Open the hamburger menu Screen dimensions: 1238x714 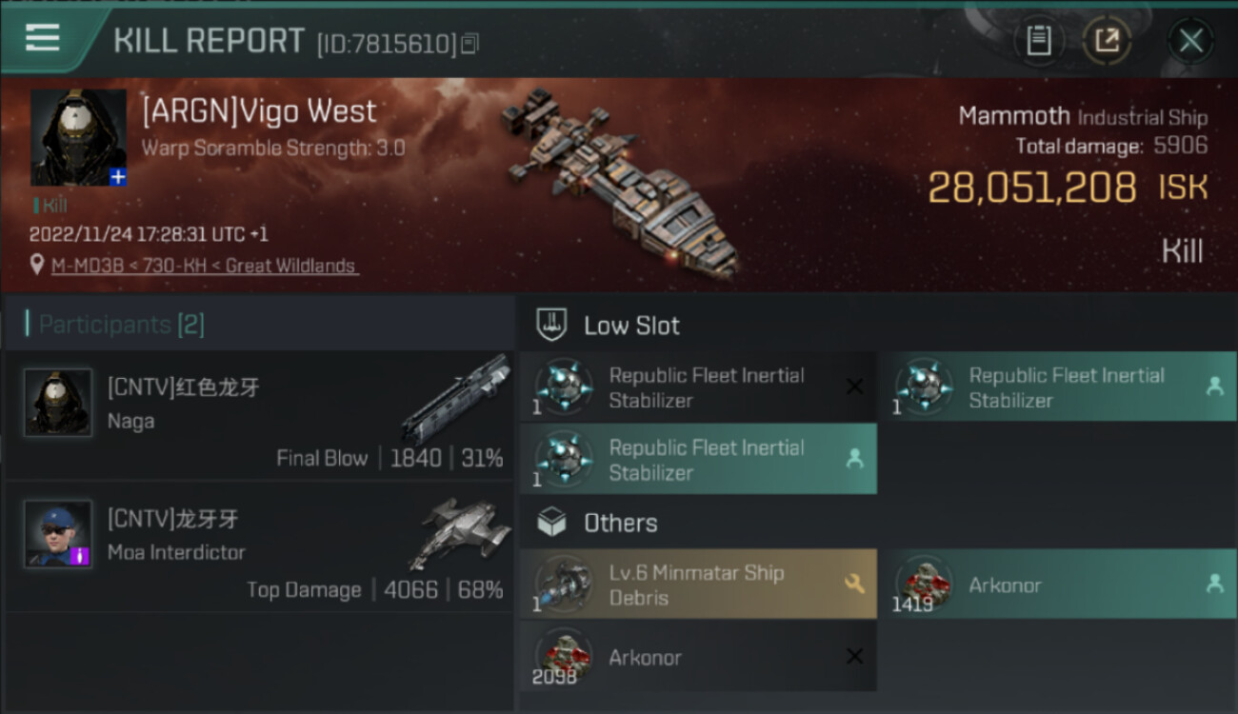(43, 38)
